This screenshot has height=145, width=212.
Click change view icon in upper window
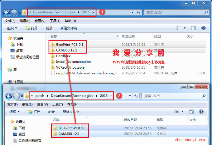click(x=179, y=28)
